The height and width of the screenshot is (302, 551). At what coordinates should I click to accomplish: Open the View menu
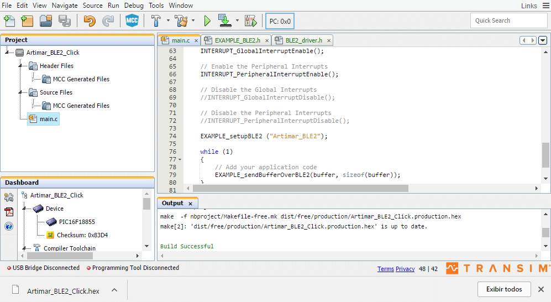pos(40,6)
